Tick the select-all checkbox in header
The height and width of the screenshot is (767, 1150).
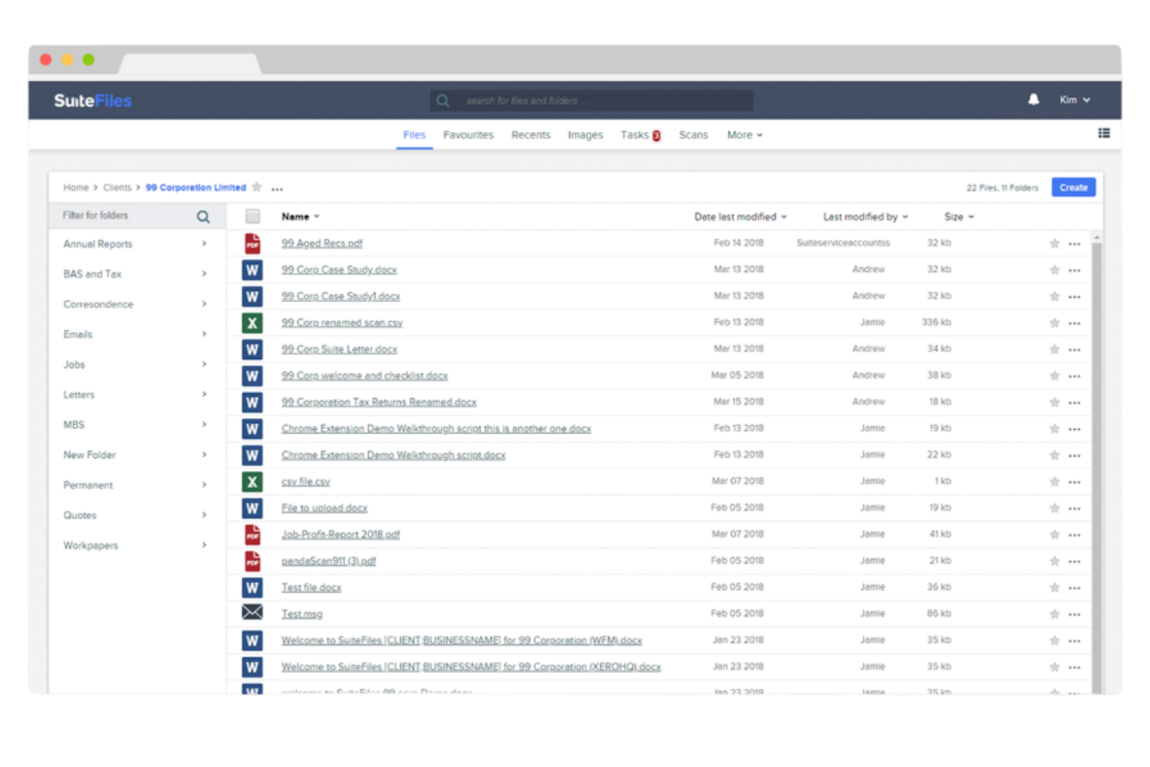tap(253, 216)
